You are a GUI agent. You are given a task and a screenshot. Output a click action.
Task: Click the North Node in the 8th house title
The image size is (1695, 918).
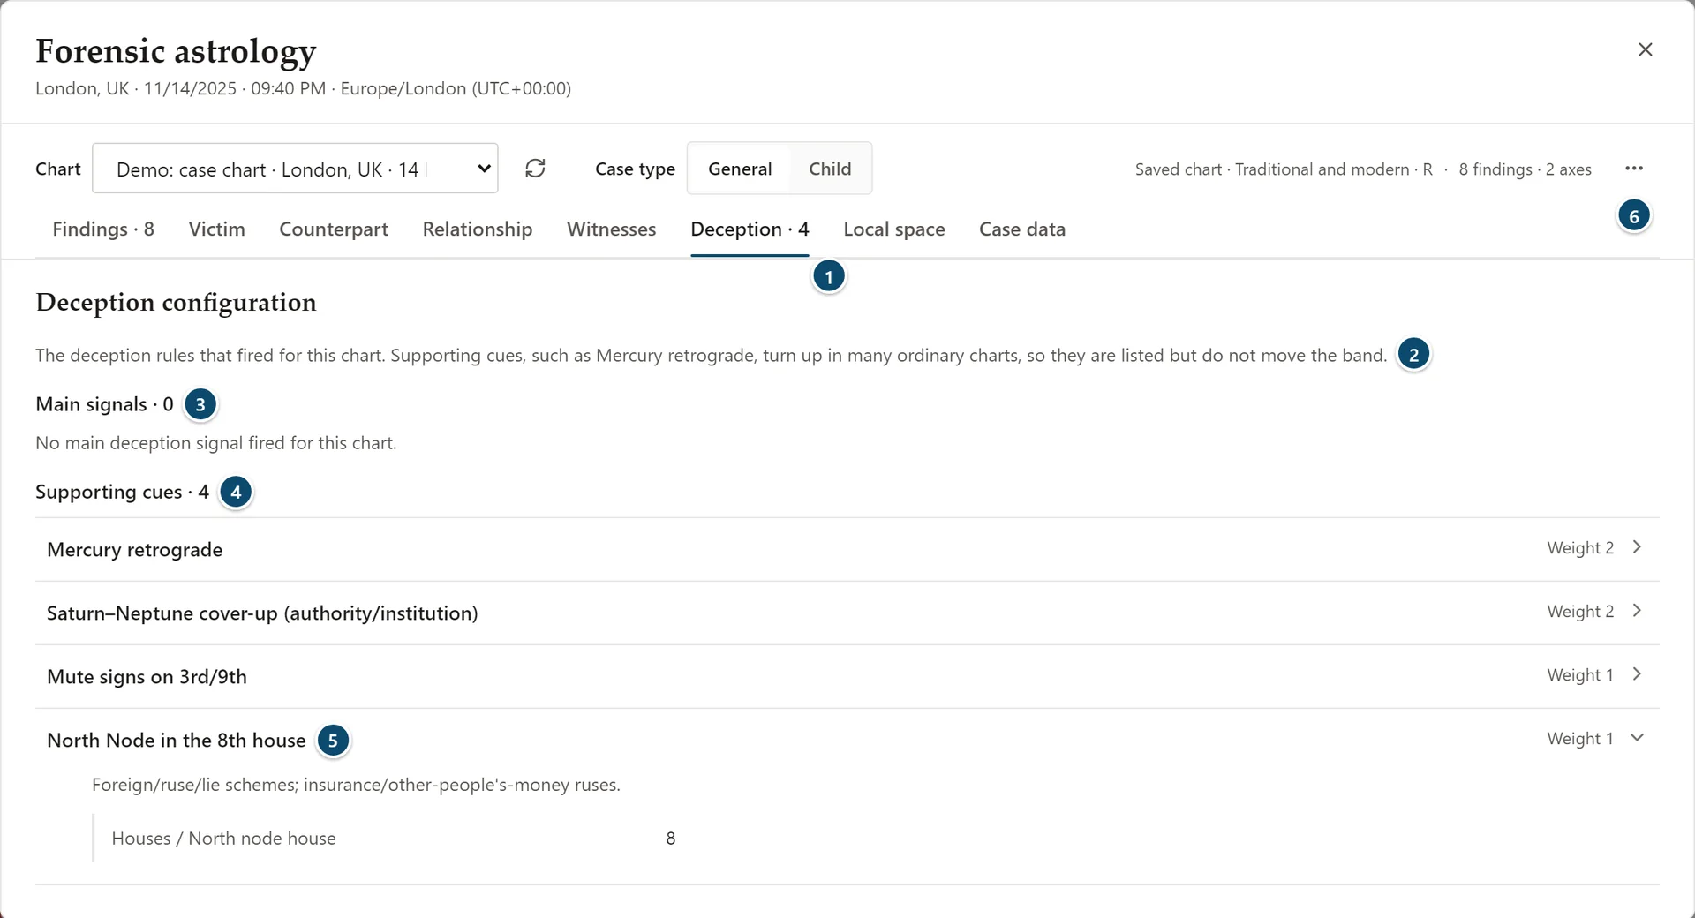click(177, 741)
